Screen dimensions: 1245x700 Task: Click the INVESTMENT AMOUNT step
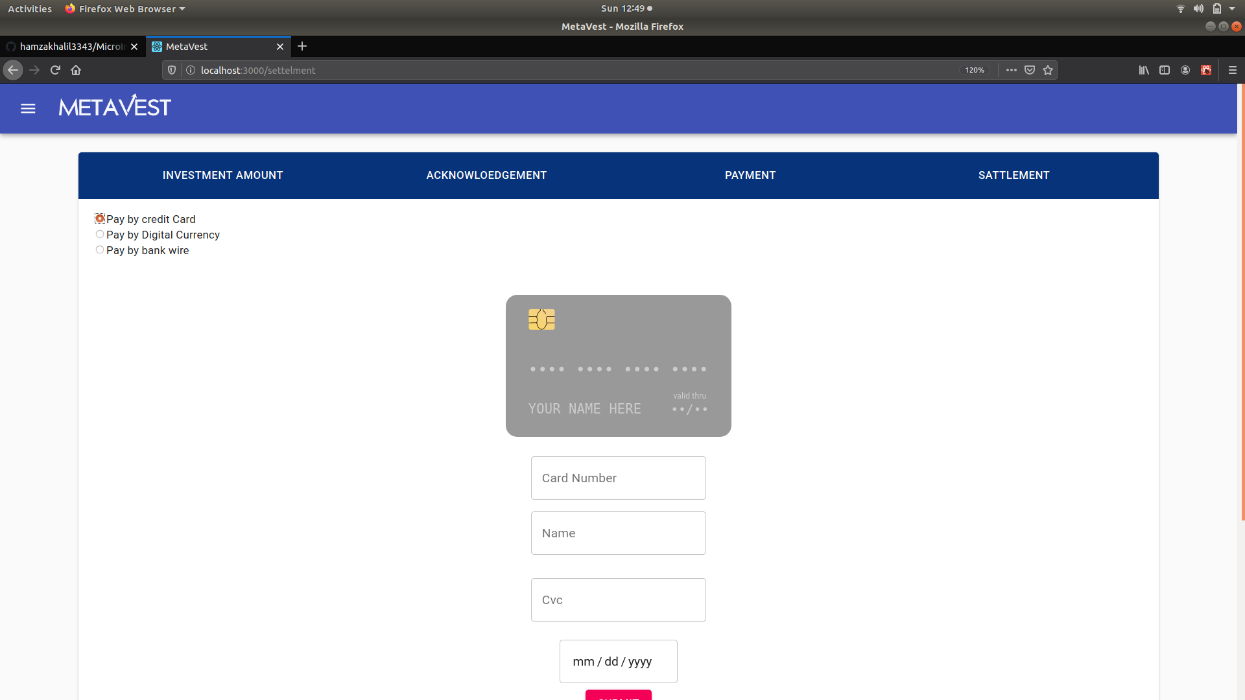(222, 175)
